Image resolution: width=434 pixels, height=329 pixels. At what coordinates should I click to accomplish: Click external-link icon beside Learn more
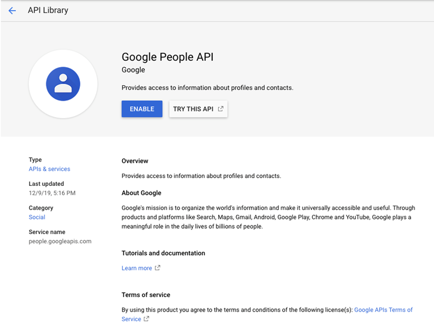[158, 268]
